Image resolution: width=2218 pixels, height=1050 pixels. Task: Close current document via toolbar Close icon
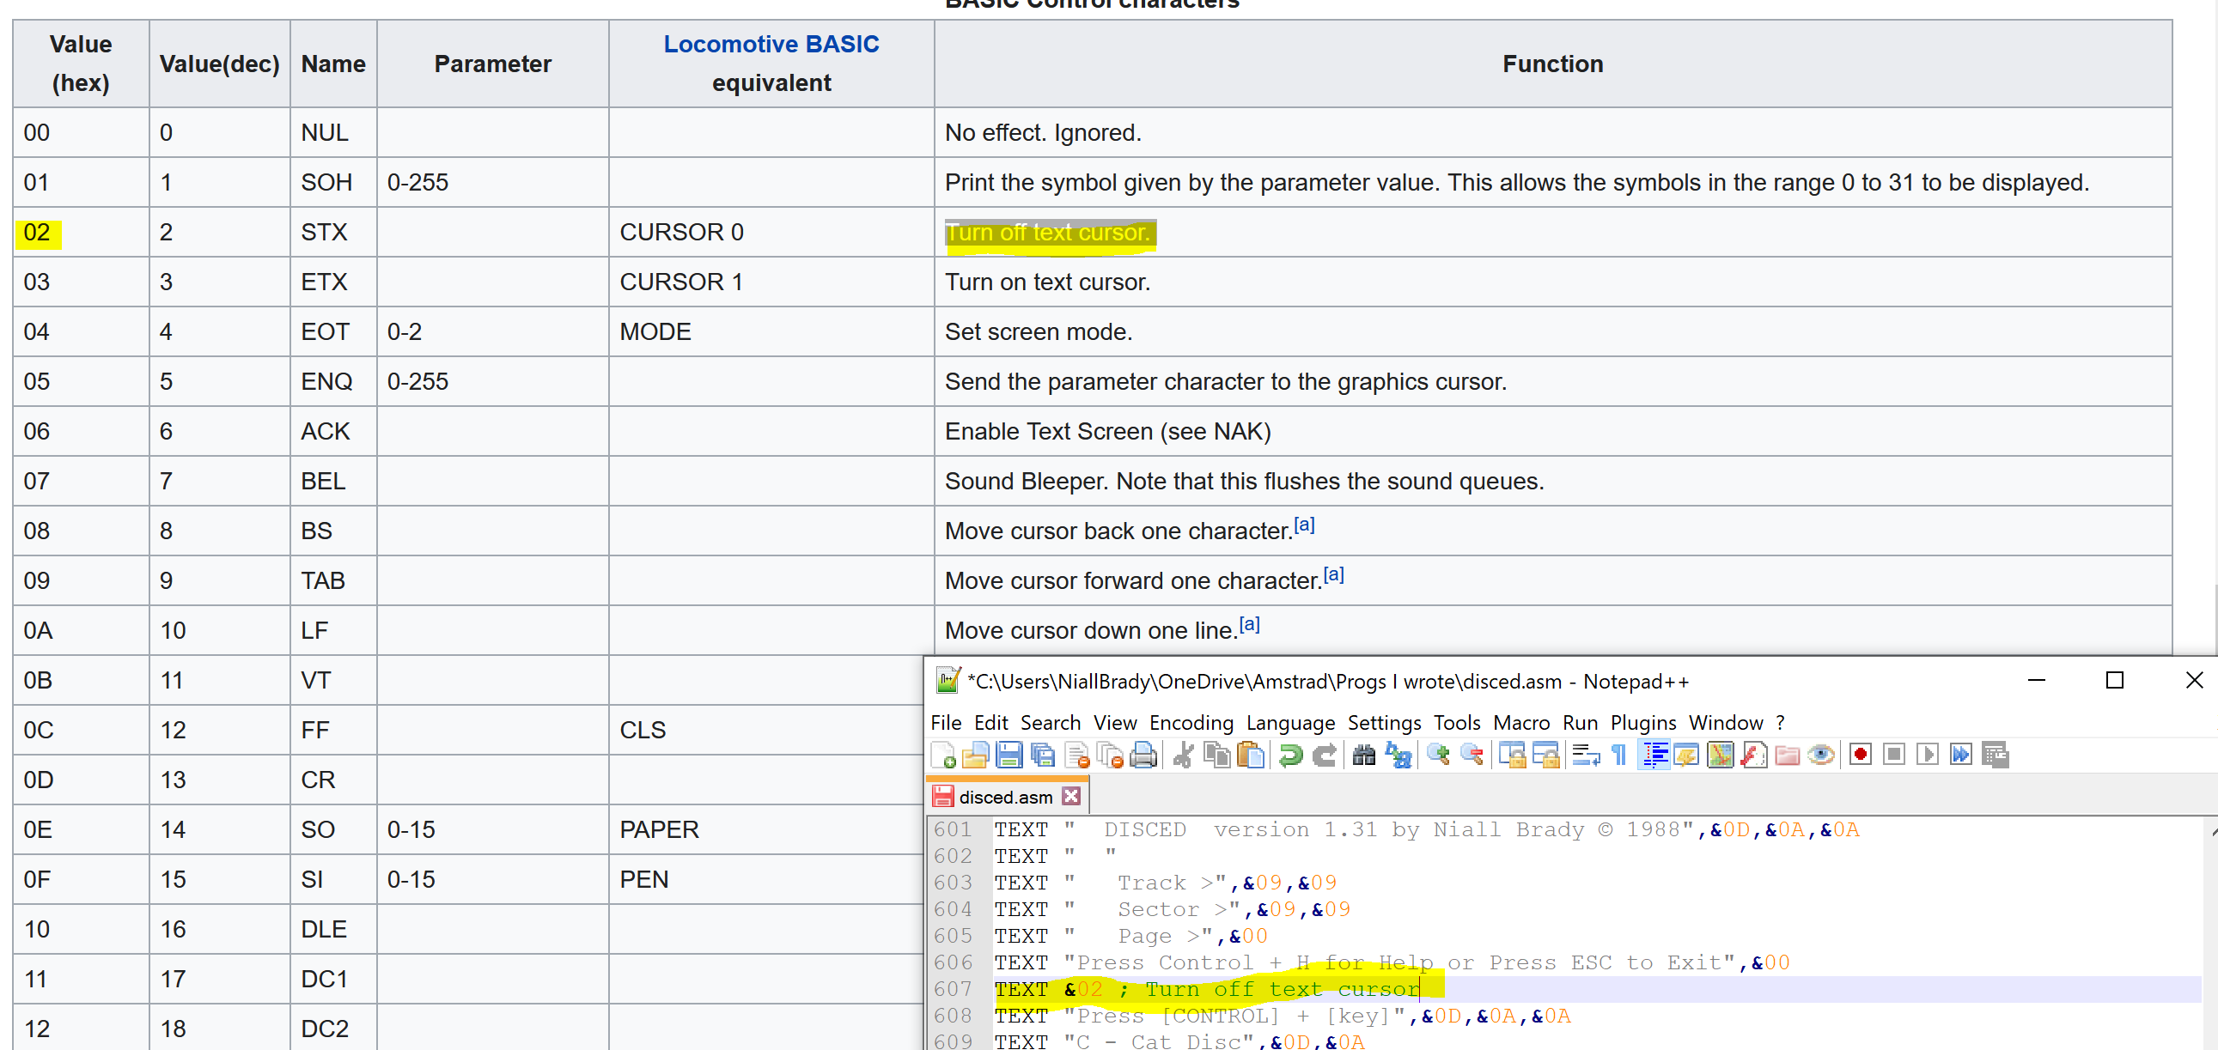pyautogui.click(x=1077, y=756)
